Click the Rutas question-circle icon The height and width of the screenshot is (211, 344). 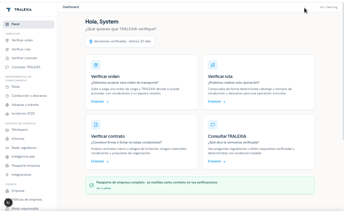tap(7, 87)
